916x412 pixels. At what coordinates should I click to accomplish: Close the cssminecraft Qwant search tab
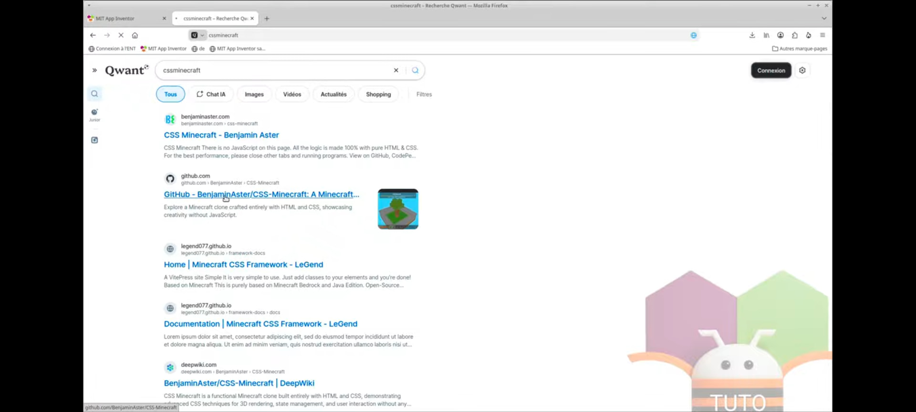coord(252,19)
